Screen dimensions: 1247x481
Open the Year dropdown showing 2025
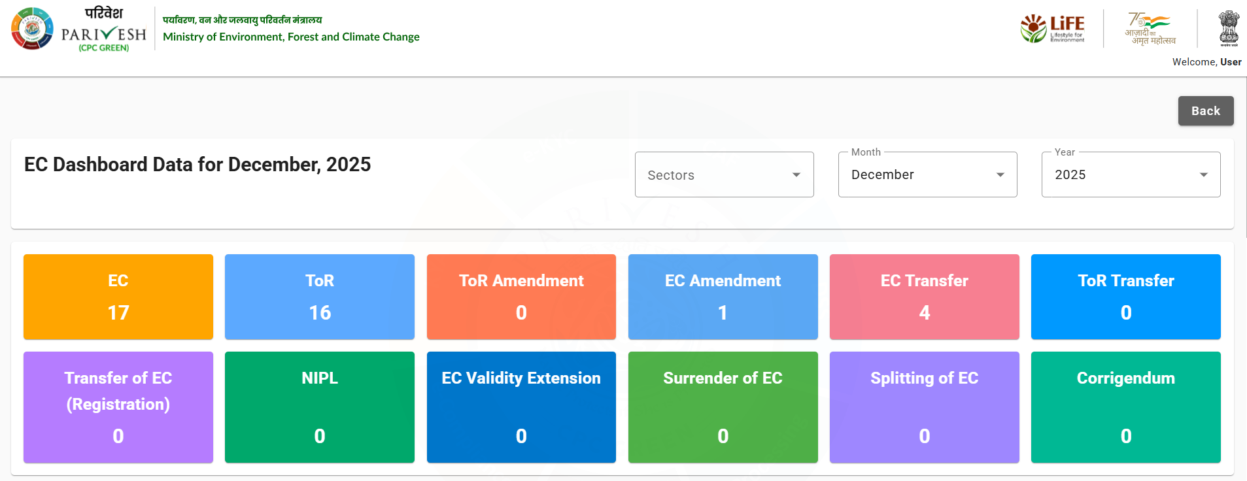click(x=1131, y=174)
